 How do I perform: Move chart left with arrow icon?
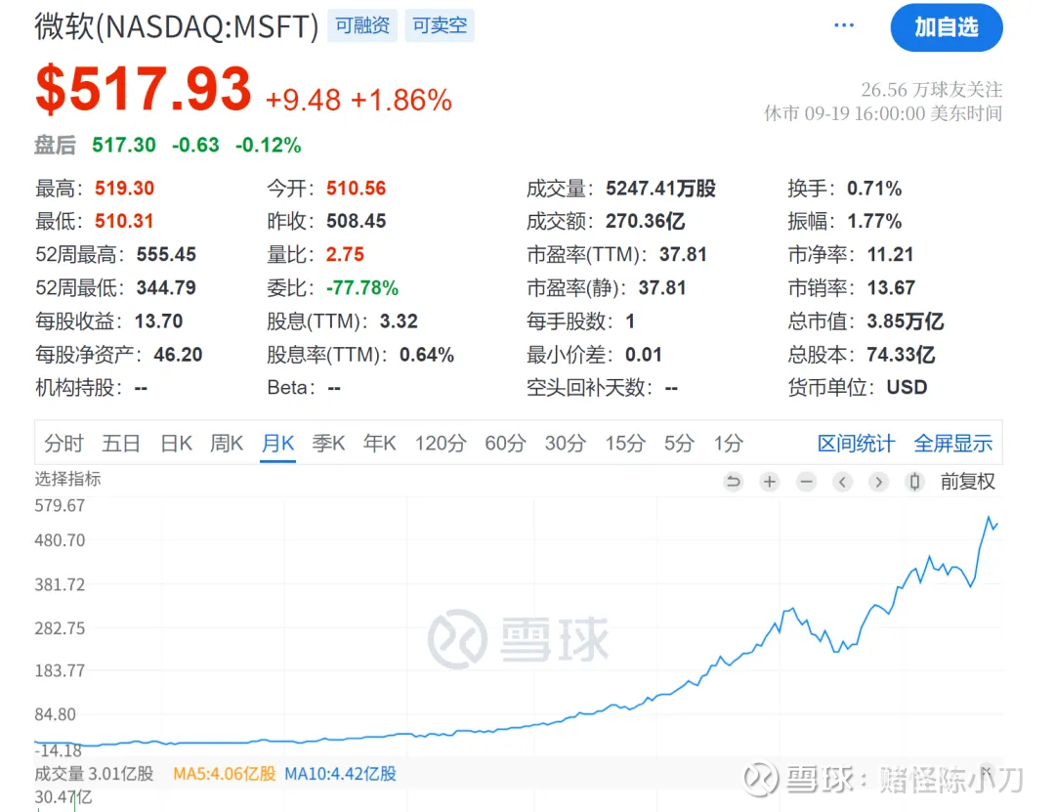[x=842, y=482]
